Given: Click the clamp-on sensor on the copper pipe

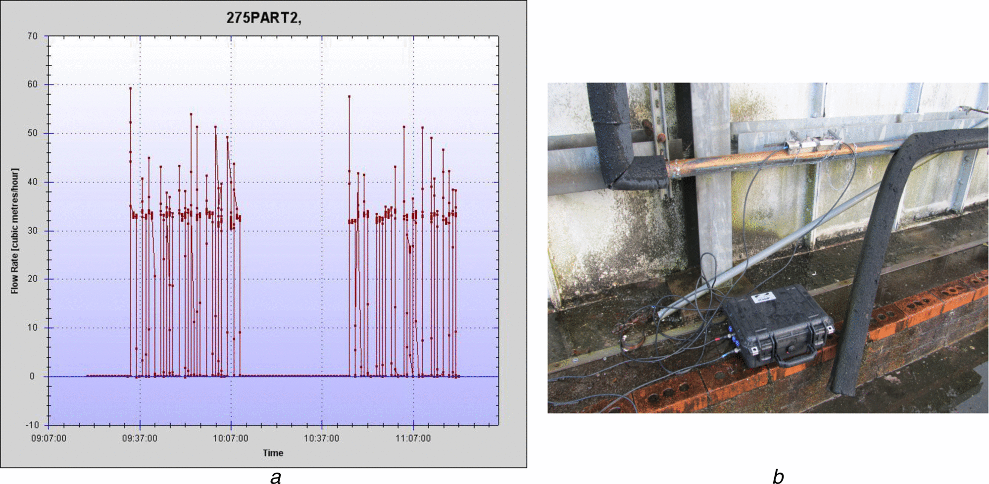Looking at the screenshot, I should click(814, 144).
